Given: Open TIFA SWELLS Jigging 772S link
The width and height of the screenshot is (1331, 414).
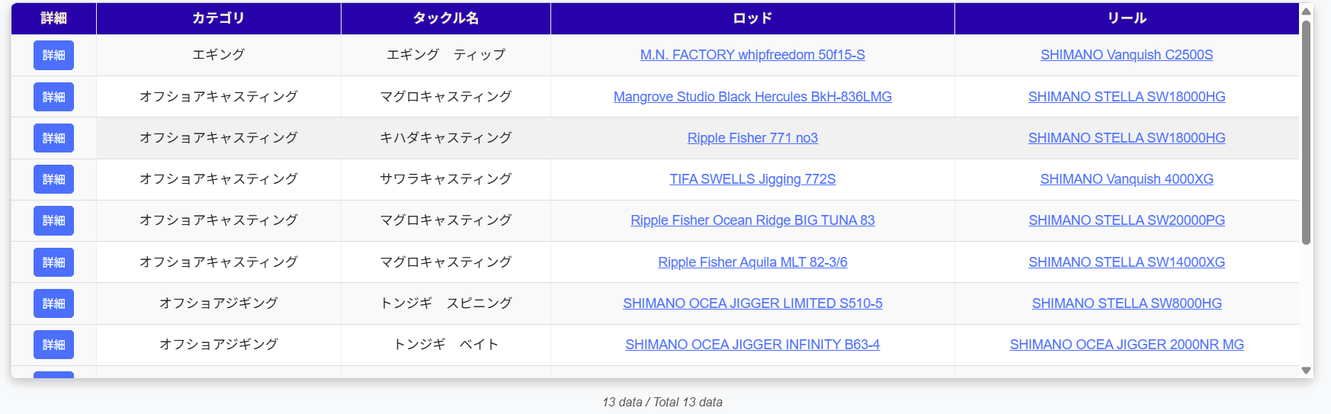Looking at the screenshot, I should coord(752,179).
